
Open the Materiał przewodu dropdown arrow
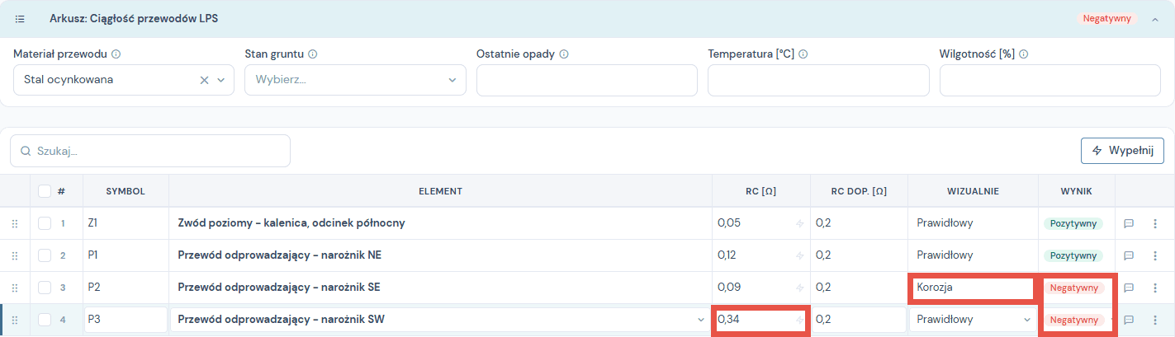pyautogui.click(x=221, y=80)
